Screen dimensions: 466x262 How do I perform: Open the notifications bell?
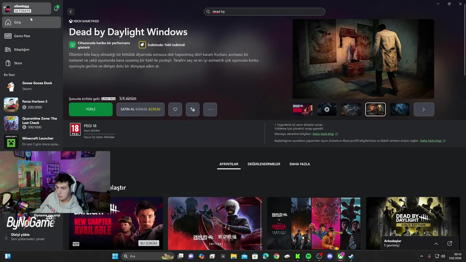pyautogui.click(x=56, y=8)
